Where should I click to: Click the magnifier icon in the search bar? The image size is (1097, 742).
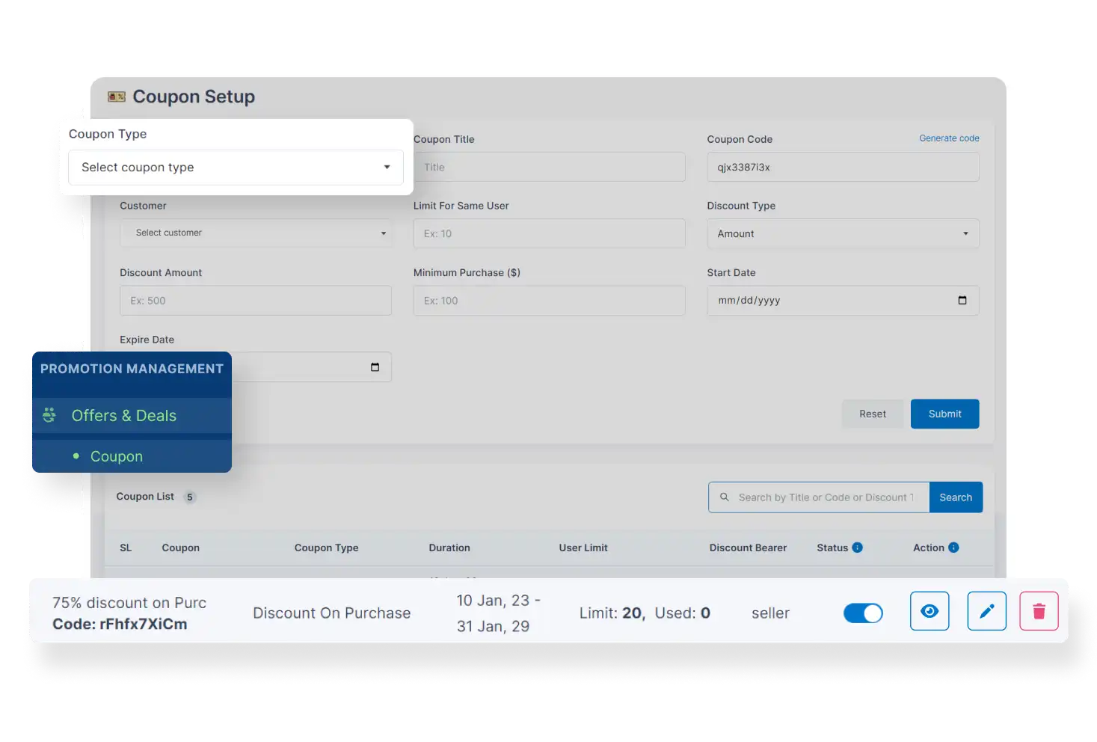click(x=725, y=497)
